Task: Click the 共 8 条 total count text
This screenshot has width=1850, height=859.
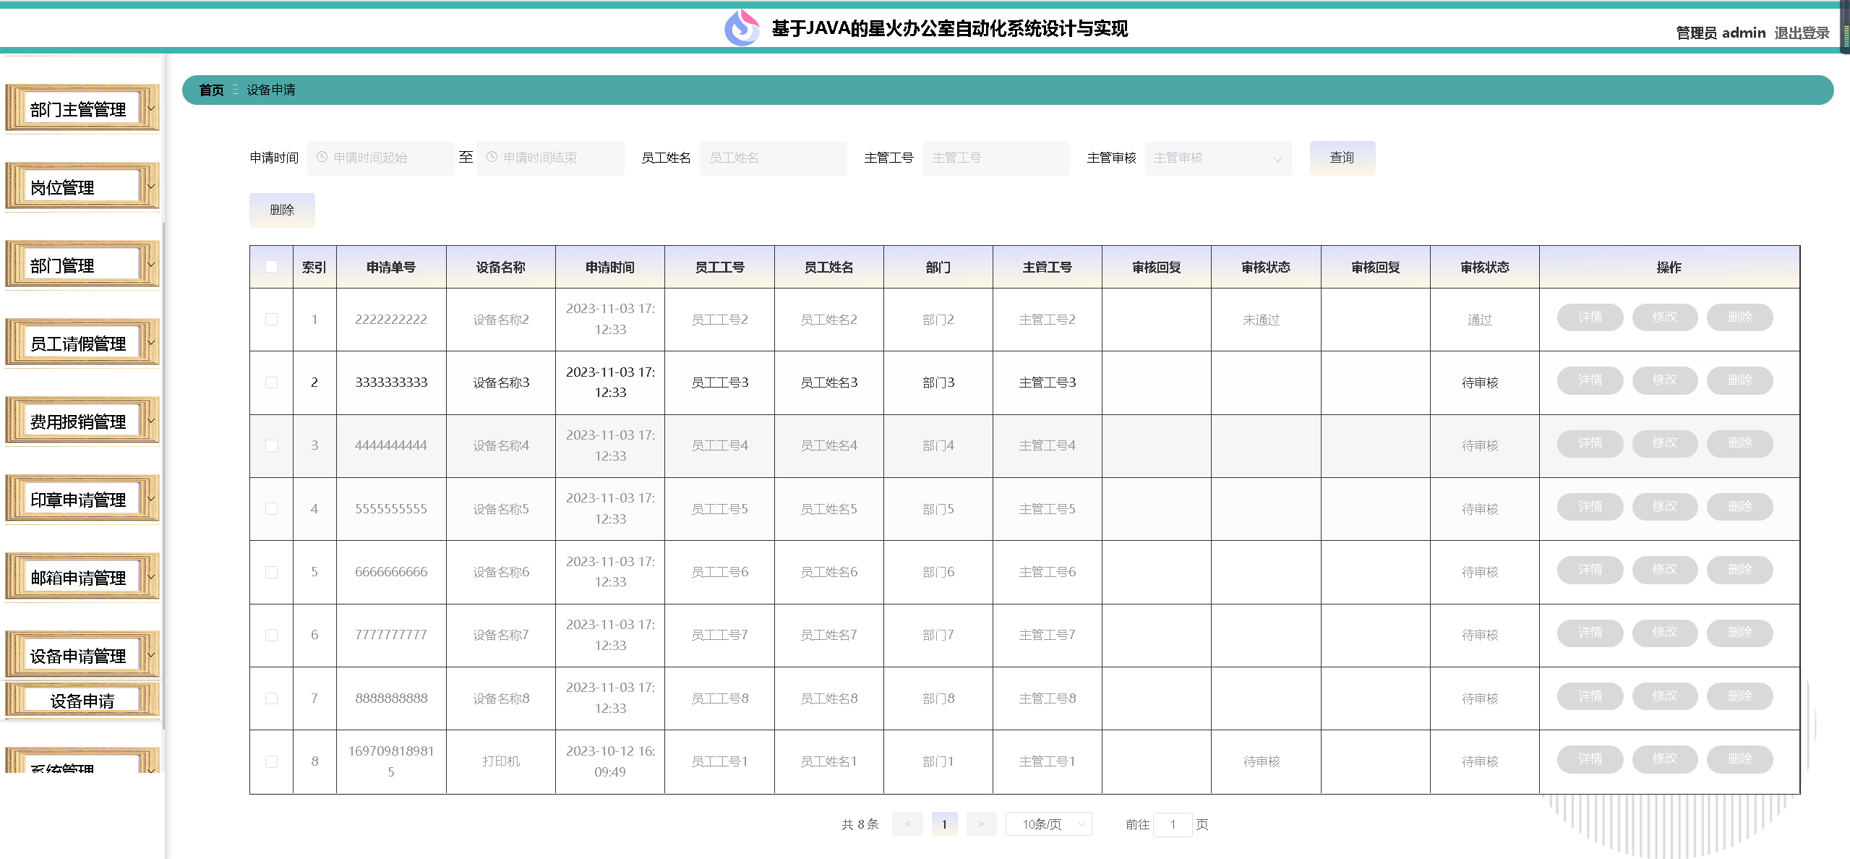Action: pyautogui.click(x=860, y=824)
